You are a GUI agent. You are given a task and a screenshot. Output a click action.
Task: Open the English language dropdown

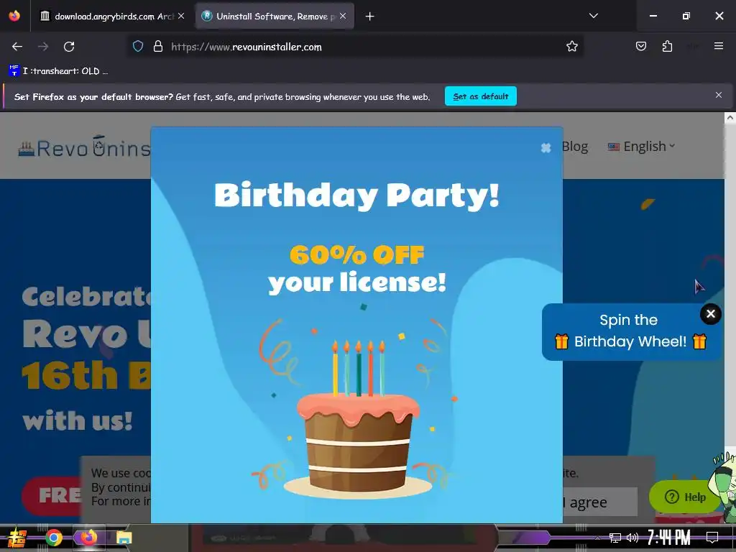[642, 147]
